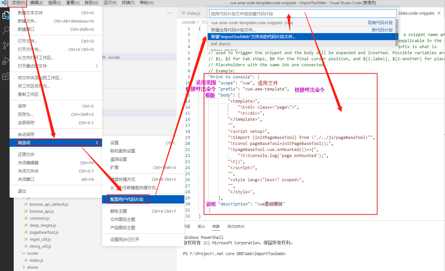Screen dimensions: 445x271
Task: Choose 关闭编辑器 from the File menu
Action: pos(56,163)
